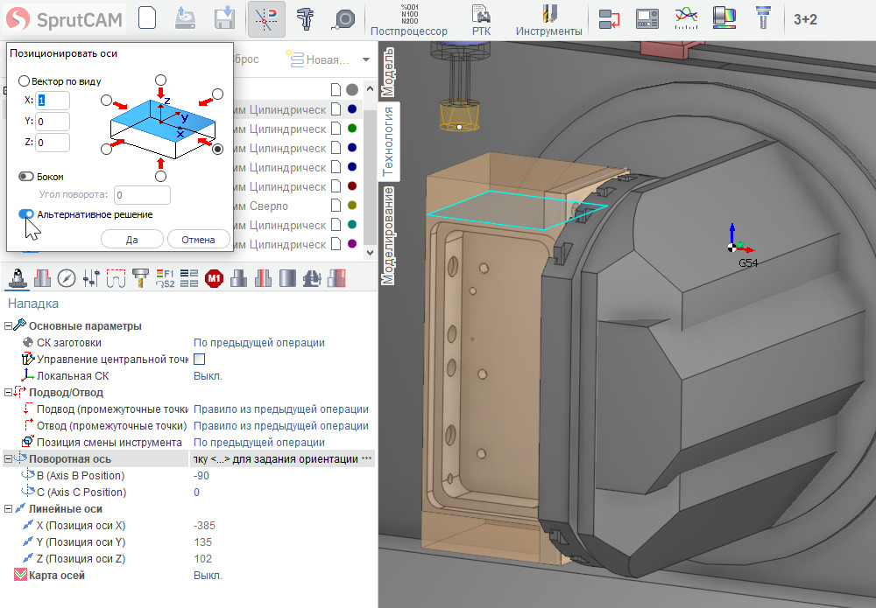The width and height of the screenshot is (876, 608).
Task: Open the colored curves graph icon
Action: coord(686,18)
